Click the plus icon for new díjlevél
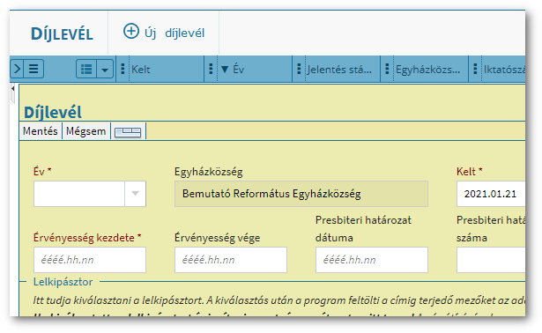542x333 pixels. [131, 32]
